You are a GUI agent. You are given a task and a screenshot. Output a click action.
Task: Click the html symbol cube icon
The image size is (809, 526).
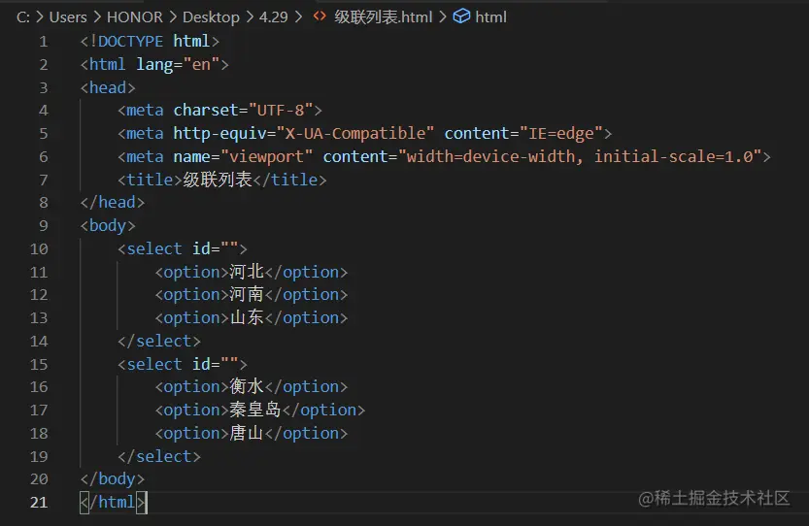[461, 16]
